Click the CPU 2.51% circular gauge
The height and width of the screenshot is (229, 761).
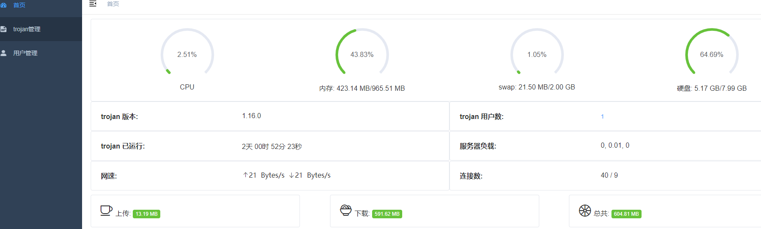click(187, 54)
